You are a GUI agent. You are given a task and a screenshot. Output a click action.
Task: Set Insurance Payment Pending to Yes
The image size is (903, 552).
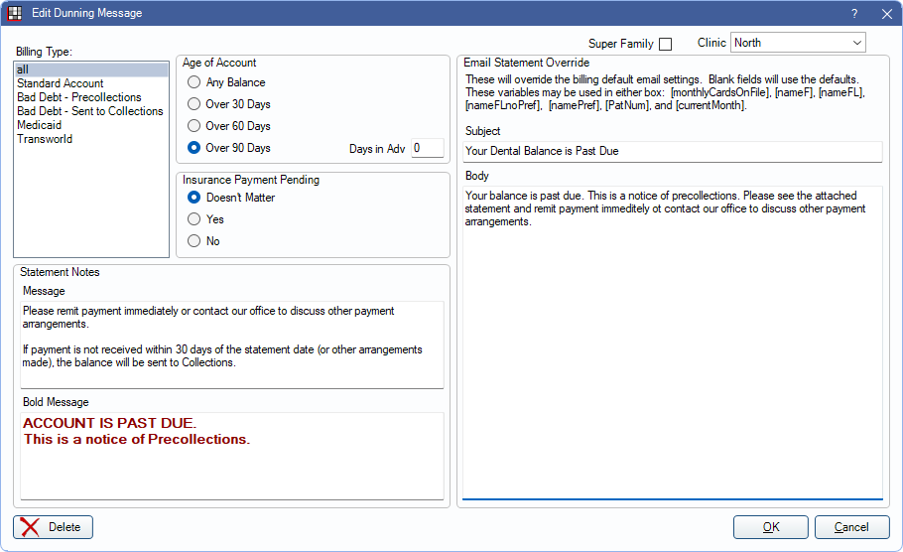pos(194,219)
